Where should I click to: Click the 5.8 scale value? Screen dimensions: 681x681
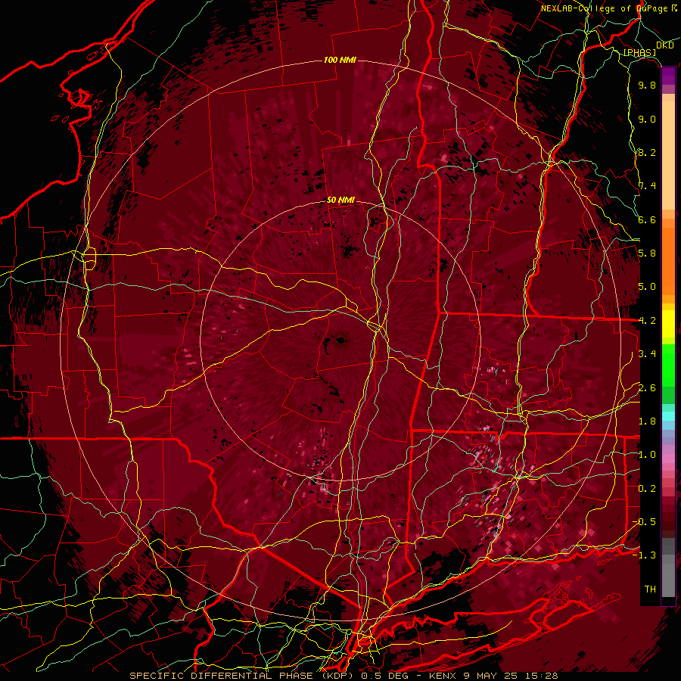[647, 253]
